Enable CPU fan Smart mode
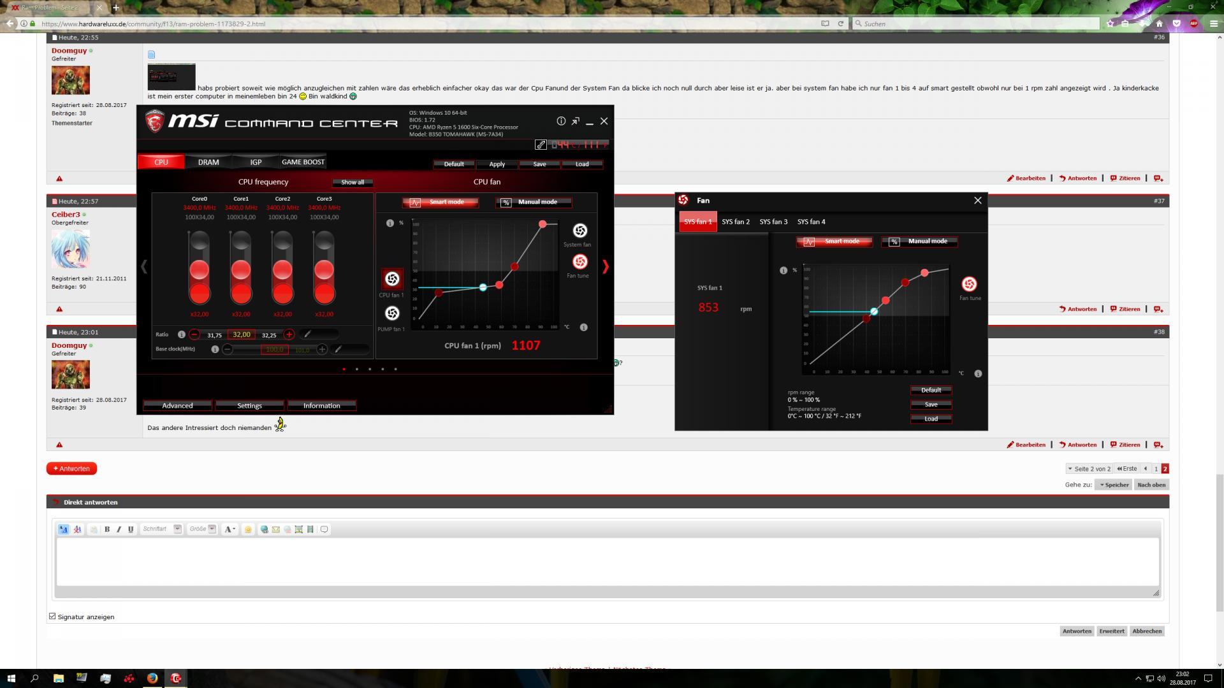The image size is (1224, 688). [440, 203]
